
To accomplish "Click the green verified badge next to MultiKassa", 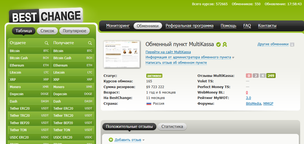I will (218, 45).
